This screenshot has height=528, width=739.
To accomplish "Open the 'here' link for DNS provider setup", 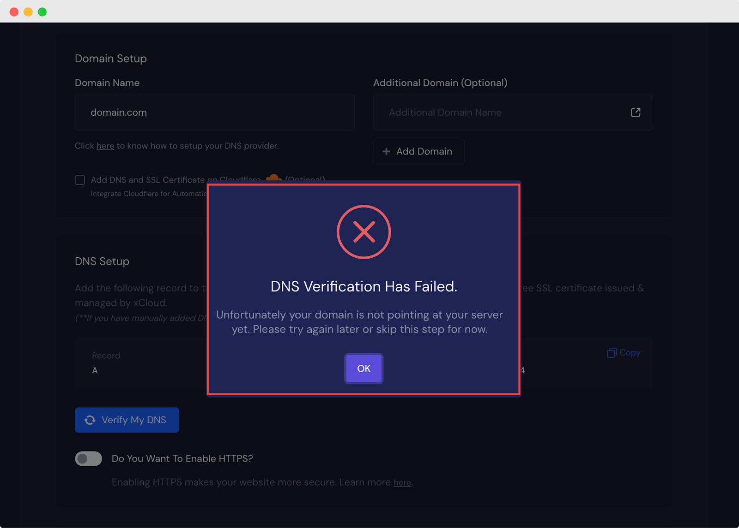I will pos(105,146).
